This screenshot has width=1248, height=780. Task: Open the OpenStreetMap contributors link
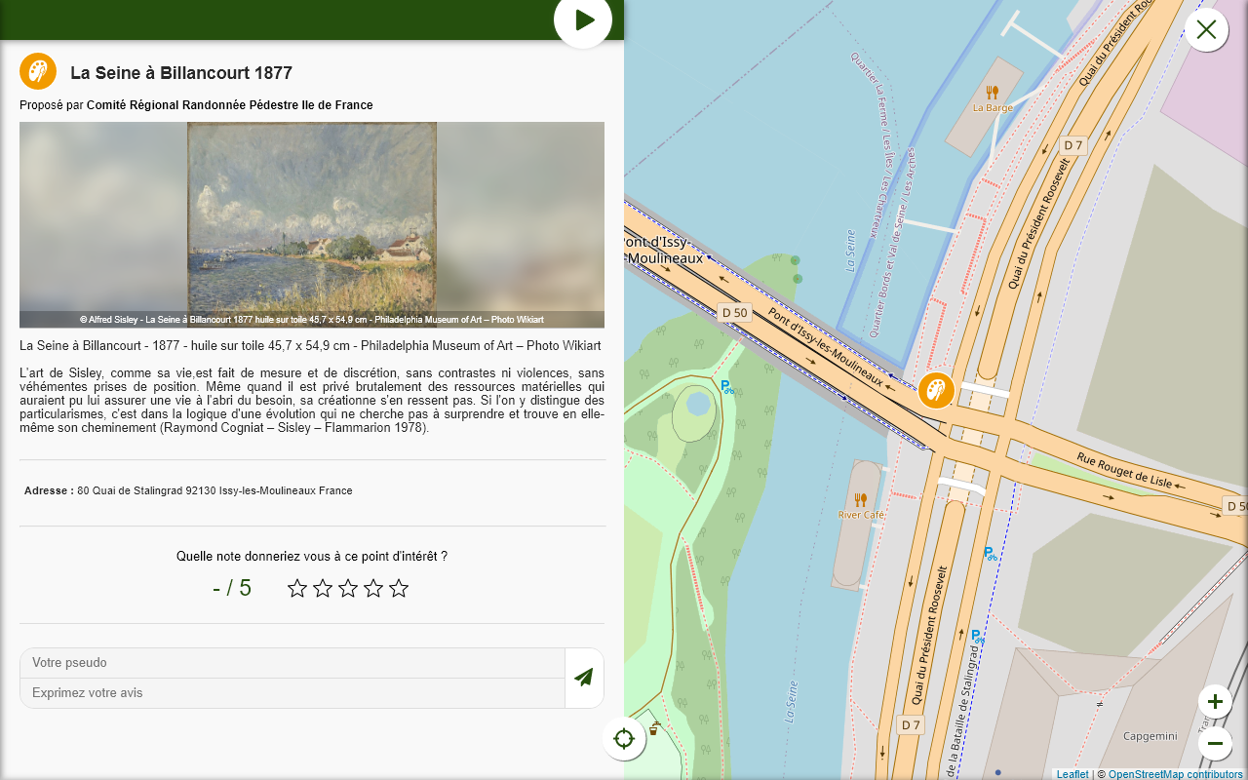point(1176,774)
